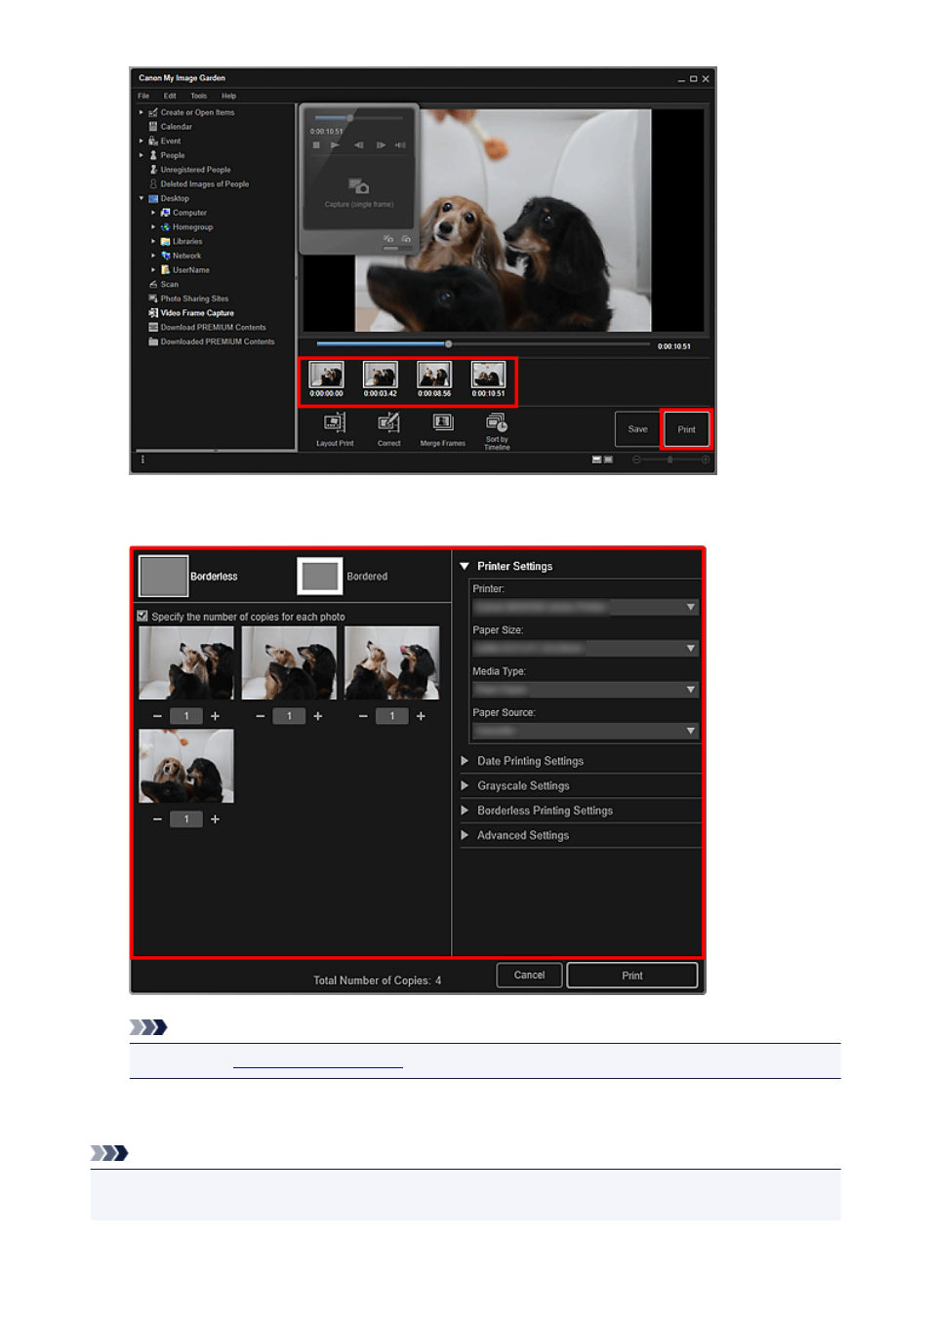
Task: Click the Save button
Action: 637,429
